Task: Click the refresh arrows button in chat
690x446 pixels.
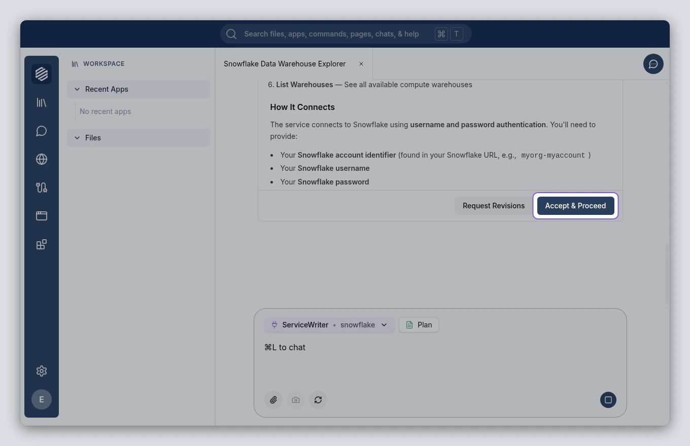Action: pos(318,400)
